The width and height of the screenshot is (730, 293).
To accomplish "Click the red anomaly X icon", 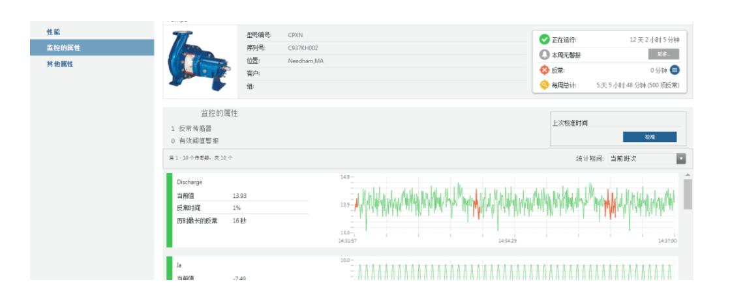I will click(544, 70).
